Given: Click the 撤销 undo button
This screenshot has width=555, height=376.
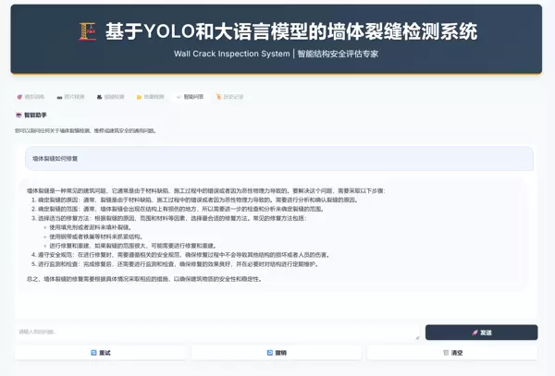Looking at the screenshot, I should tap(277, 352).
